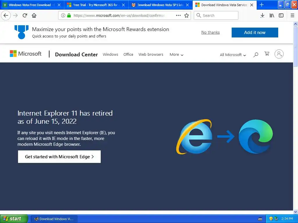Click the green padlock security icon
The image size is (298, 223).
(69, 15)
